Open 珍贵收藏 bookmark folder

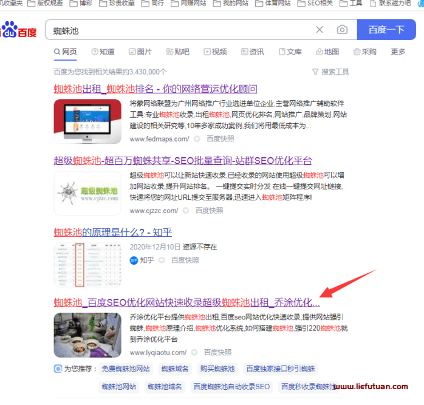tap(117, 3)
